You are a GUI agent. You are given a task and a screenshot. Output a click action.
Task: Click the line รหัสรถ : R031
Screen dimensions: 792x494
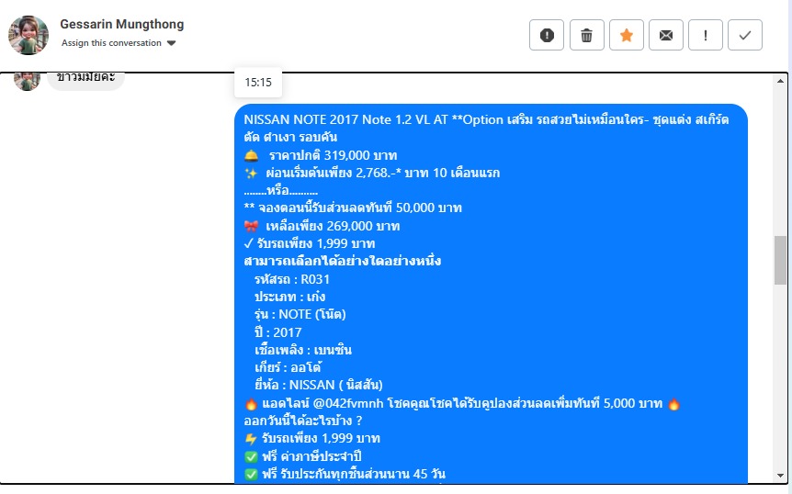pos(292,279)
